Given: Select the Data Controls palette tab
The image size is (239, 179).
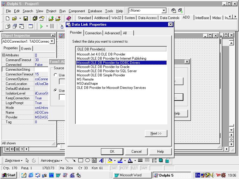Looking at the screenshot, I should point(169,18).
